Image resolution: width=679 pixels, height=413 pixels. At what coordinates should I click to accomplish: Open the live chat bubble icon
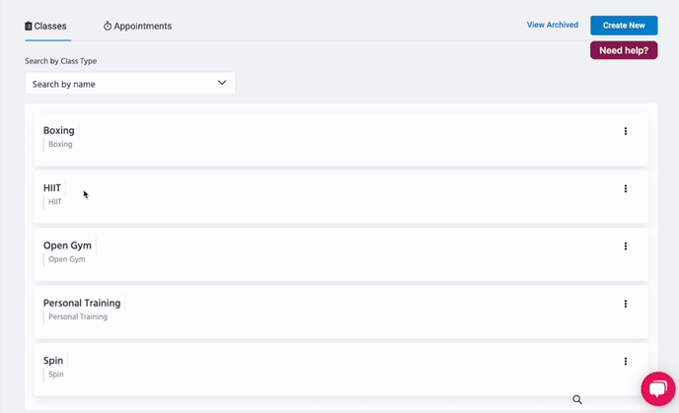[657, 388]
